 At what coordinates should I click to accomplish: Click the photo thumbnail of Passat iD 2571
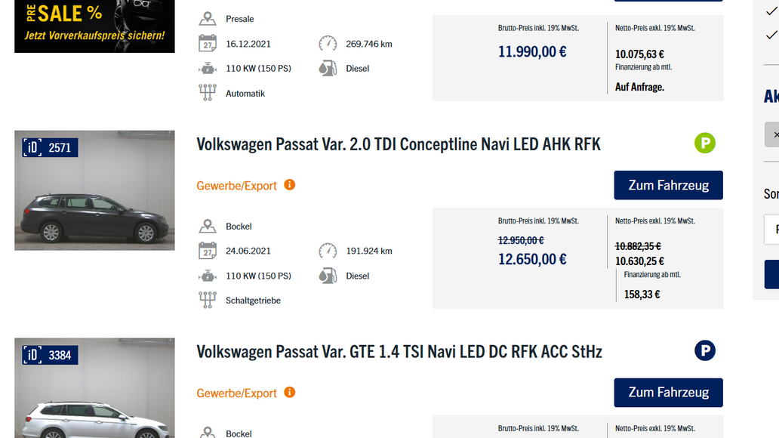(x=94, y=190)
